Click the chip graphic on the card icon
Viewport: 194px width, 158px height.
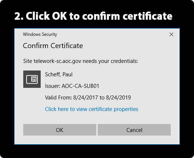pyautogui.click(x=34, y=79)
